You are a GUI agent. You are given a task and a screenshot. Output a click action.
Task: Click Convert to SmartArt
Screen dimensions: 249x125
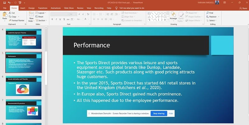tap(133, 20)
